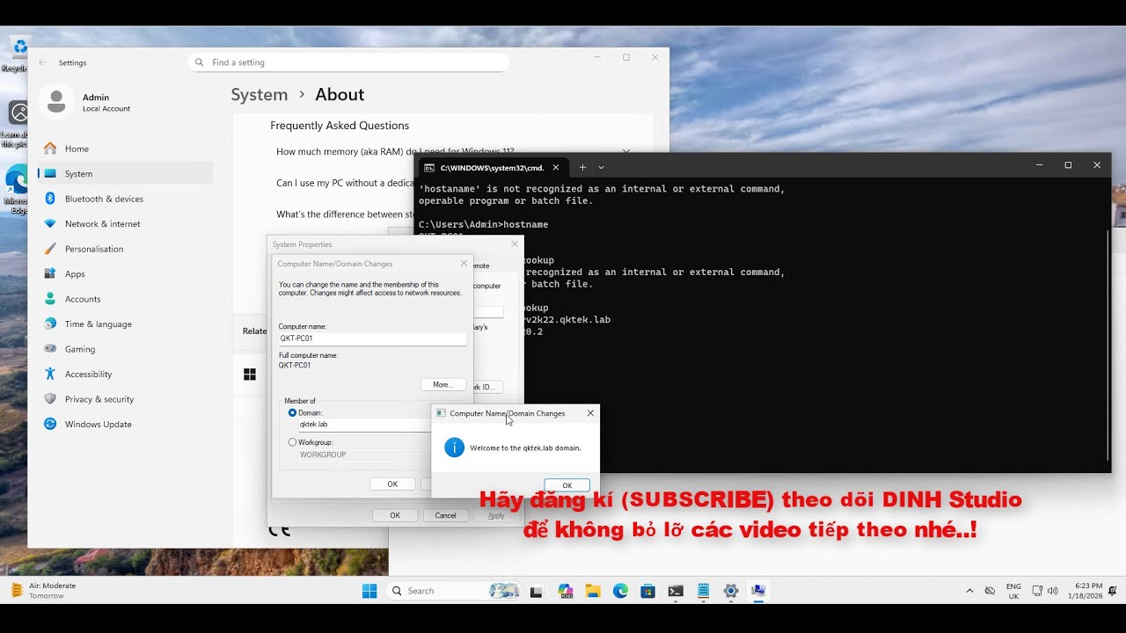Screen dimensions: 1126x633
Task: Switch to Settings taskbar icon
Action: tap(730, 591)
